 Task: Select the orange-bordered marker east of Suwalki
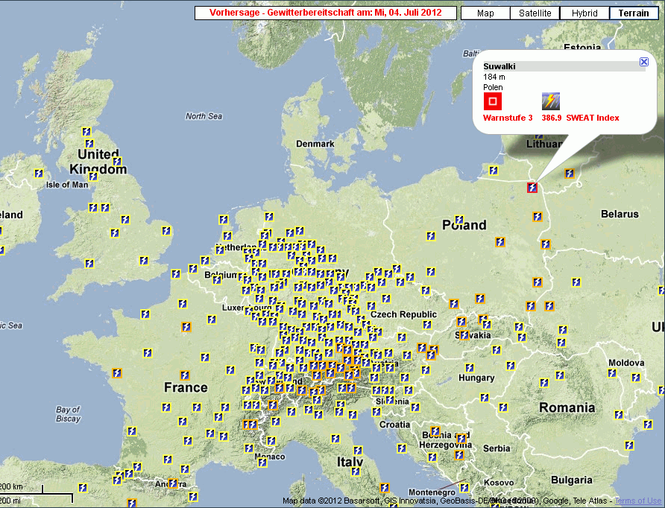pos(570,174)
